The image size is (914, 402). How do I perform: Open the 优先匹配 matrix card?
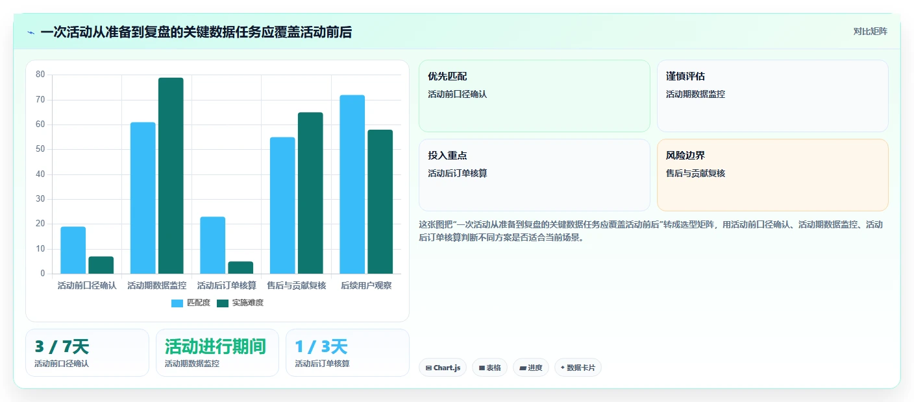(534, 96)
